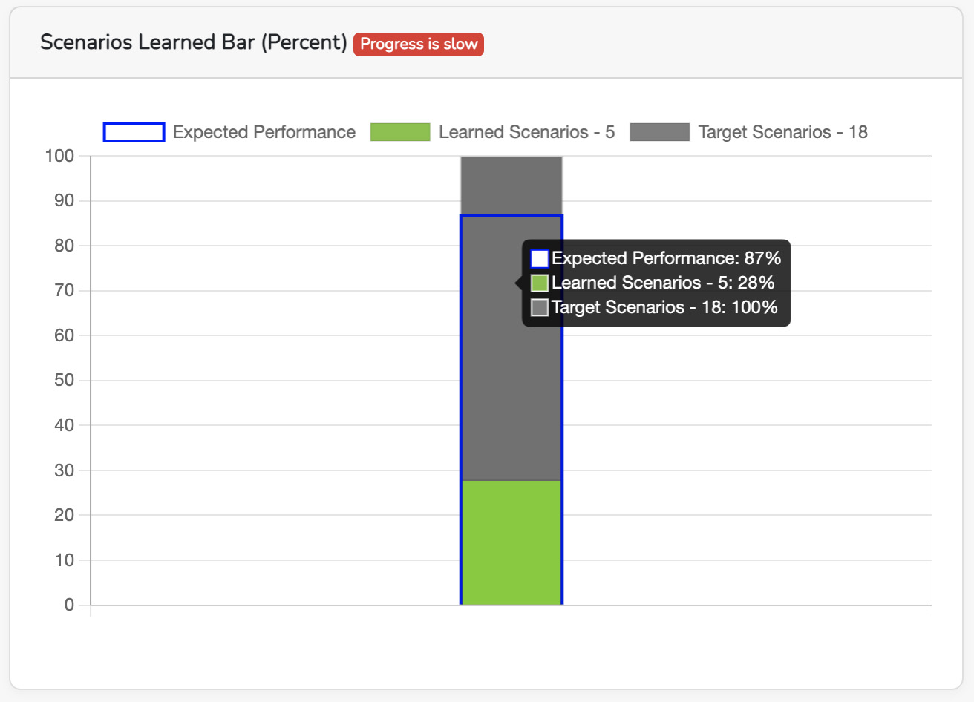Click the green swatch in the tooltip
974x702 pixels.
(x=540, y=283)
